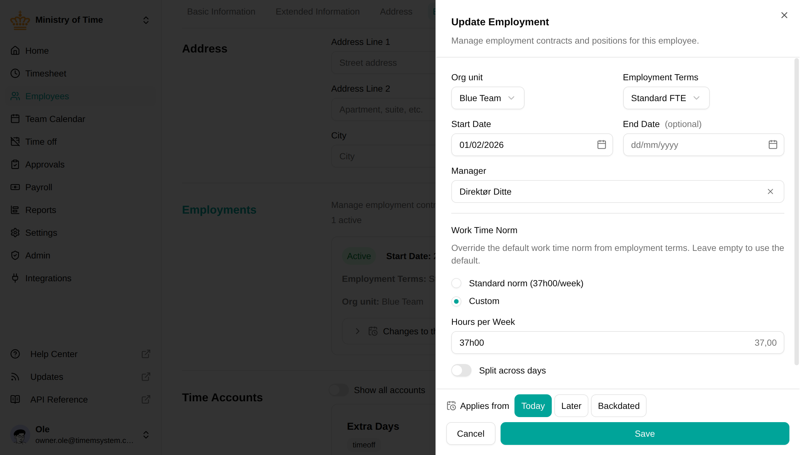
Task: Choose Today for Applies from
Action: click(533, 406)
